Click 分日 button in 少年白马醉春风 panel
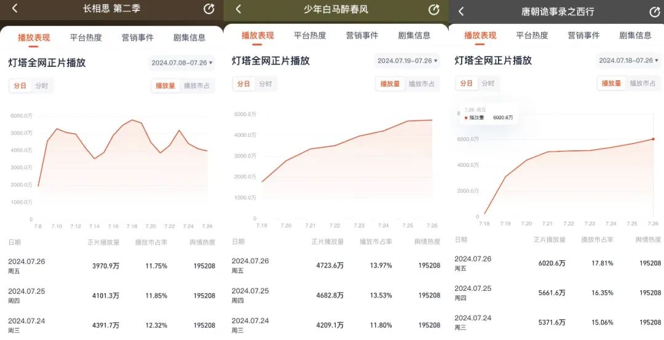This screenshot has width=664, height=340. tap(244, 84)
